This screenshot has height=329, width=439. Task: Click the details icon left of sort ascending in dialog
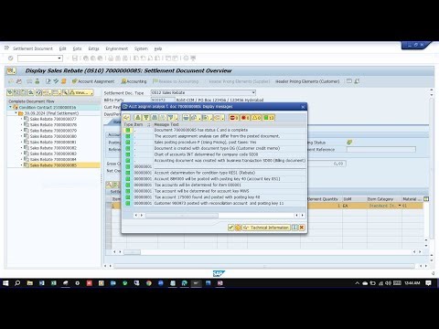[x=126, y=117]
